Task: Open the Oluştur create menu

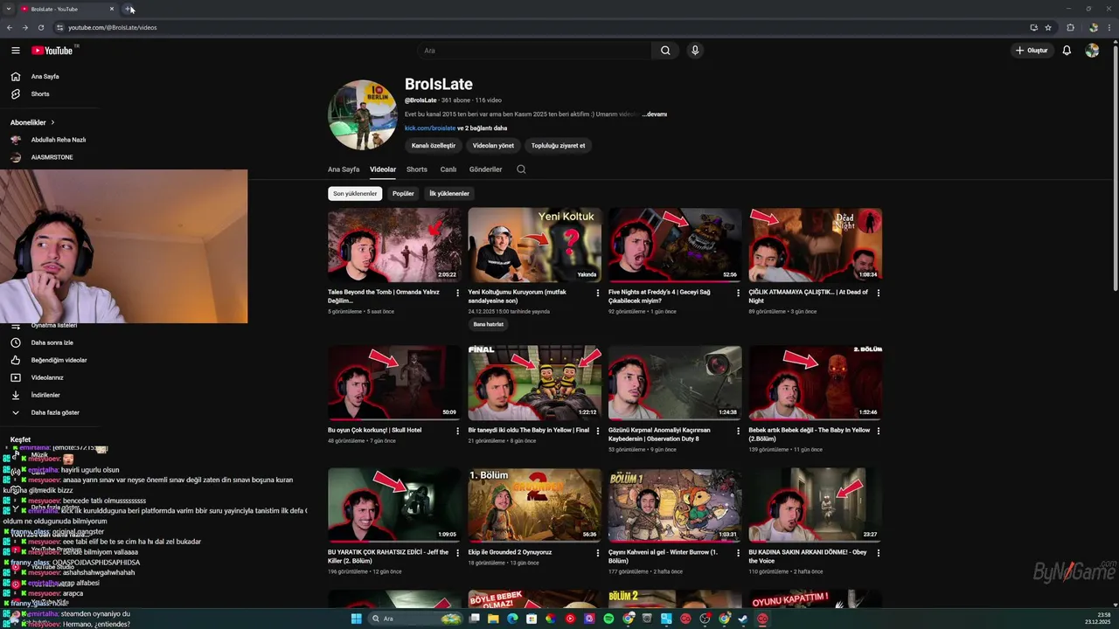Action: [x=1032, y=51]
